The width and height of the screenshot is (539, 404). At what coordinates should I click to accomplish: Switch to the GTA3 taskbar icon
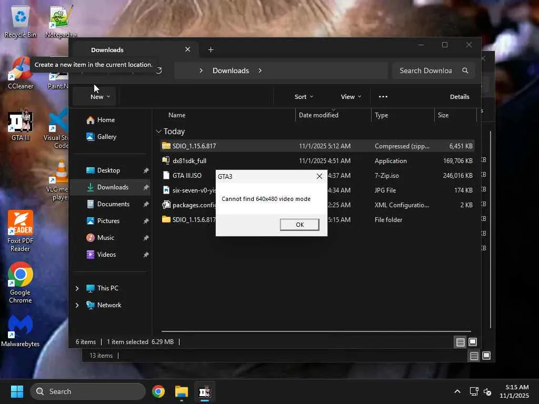[205, 391]
